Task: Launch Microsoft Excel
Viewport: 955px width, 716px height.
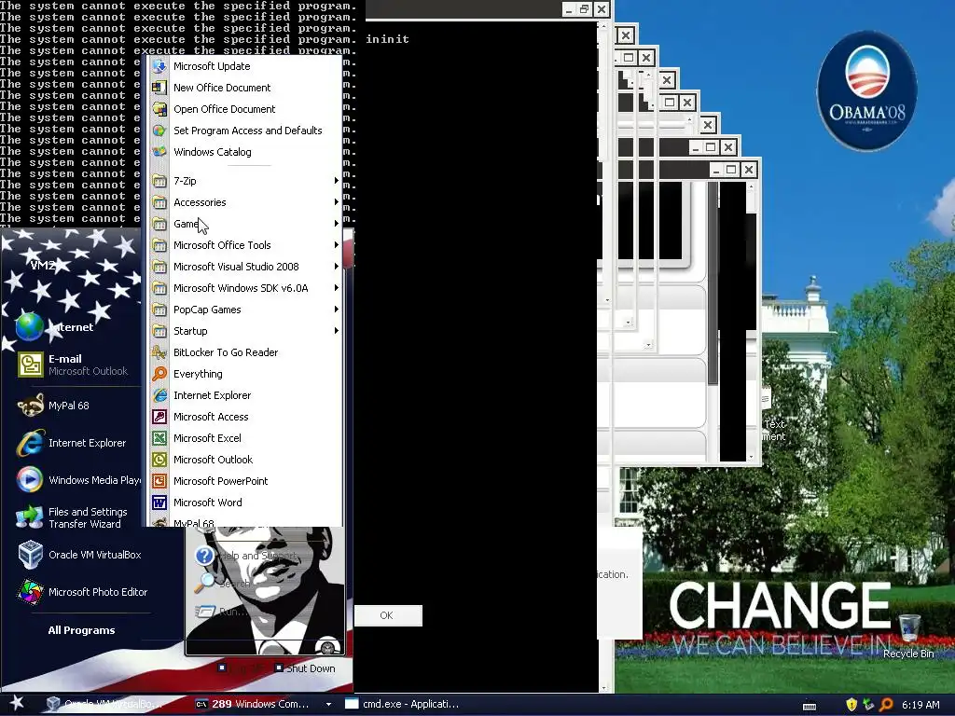Action: pyautogui.click(x=207, y=438)
